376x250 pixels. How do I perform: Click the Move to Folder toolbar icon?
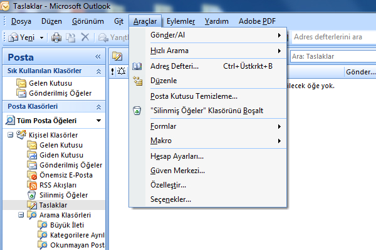(71, 37)
